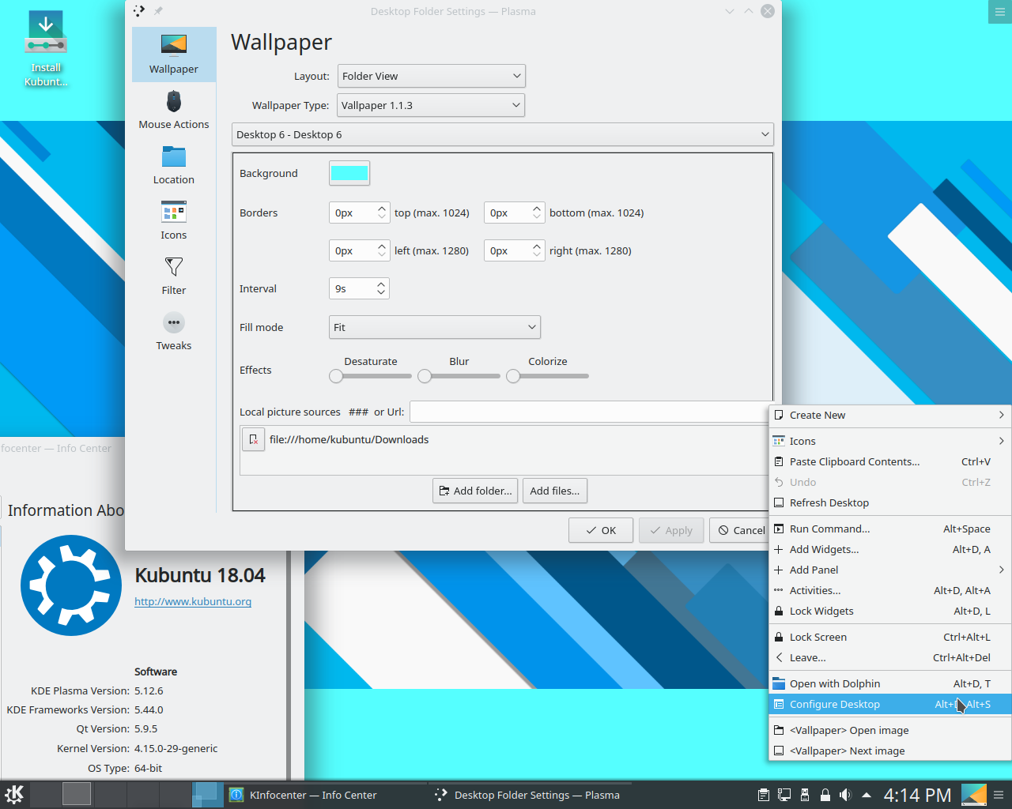The height and width of the screenshot is (809, 1012).
Task: Choose Vallpaper Open image
Action: click(x=890, y=730)
